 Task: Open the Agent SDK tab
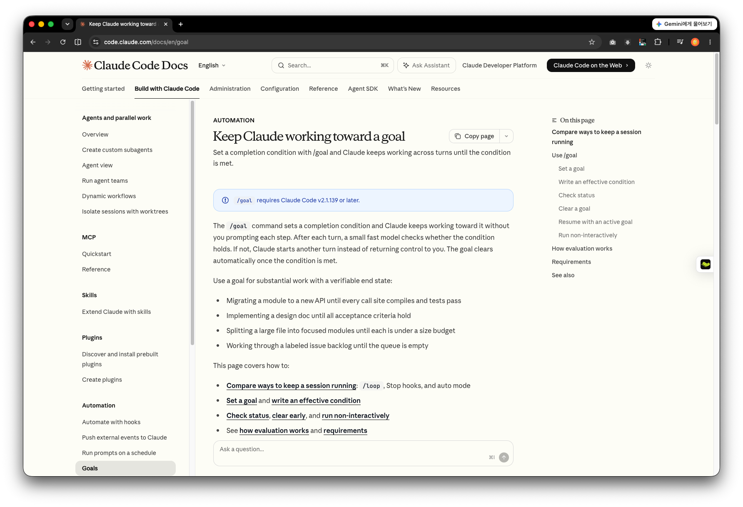coord(363,89)
